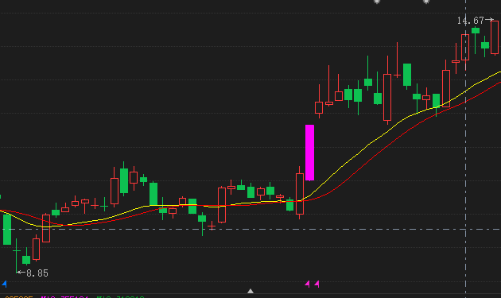Click the blue flag marker at bottom left
The width and height of the screenshot is (501, 298).
tap(5, 284)
